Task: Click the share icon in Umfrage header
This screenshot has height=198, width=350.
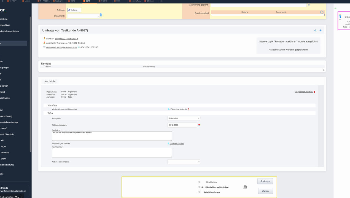Action: [315, 31]
